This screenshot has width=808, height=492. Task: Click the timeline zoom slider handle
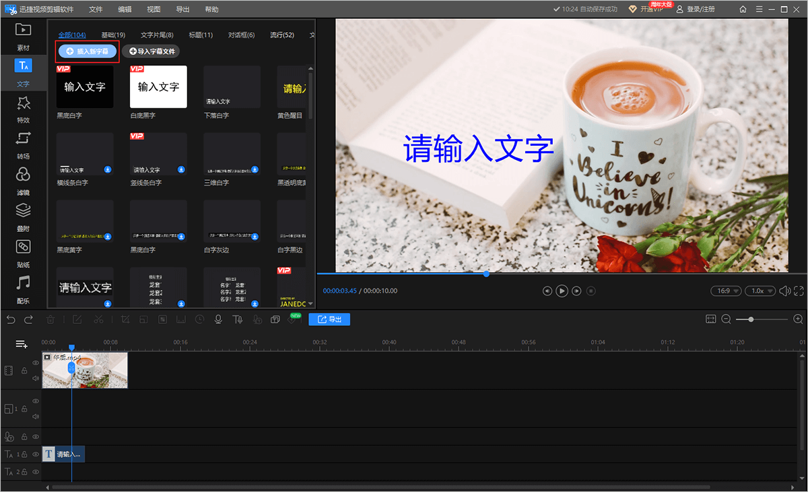tap(751, 319)
